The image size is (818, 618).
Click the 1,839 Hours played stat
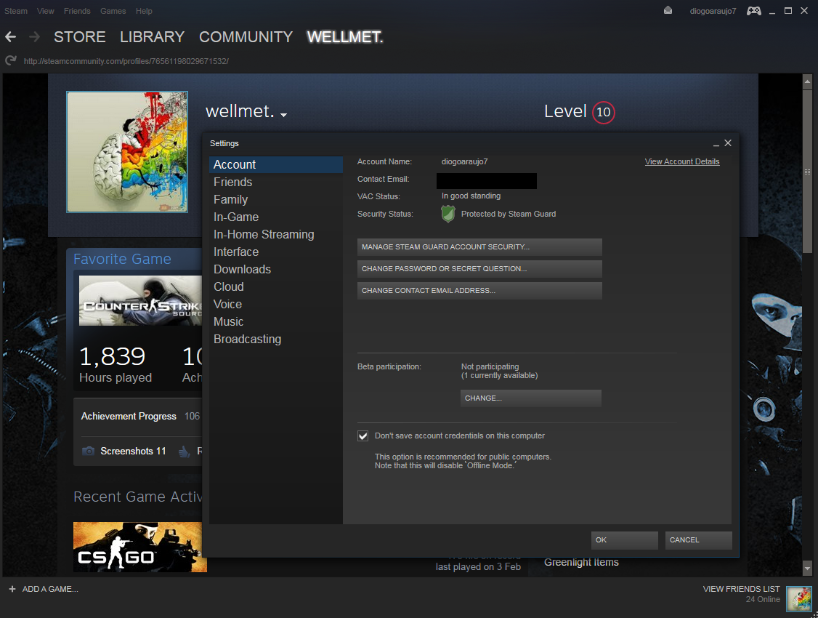116,364
